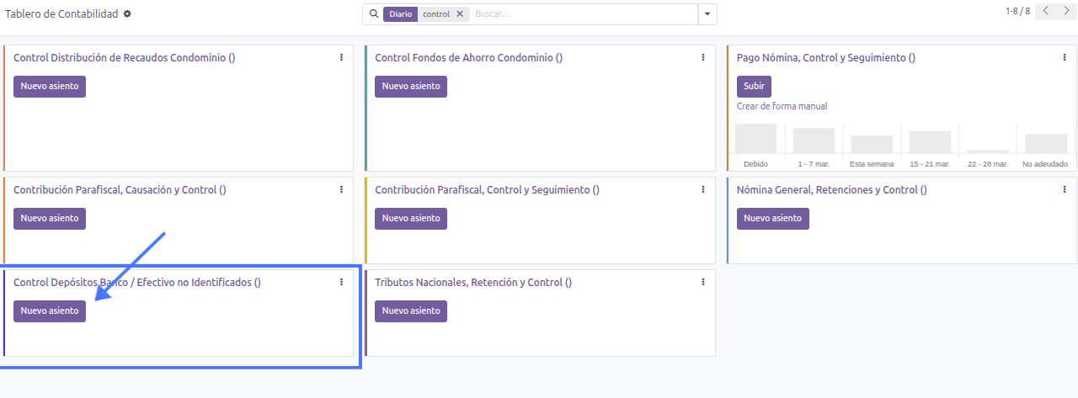
Task: Open the Control Fondos de Ahorro Condominio title
Action: click(x=468, y=58)
